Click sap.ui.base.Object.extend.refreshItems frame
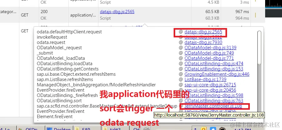The width and height of the screenshot is (282, 130). (x=76, y=74)
